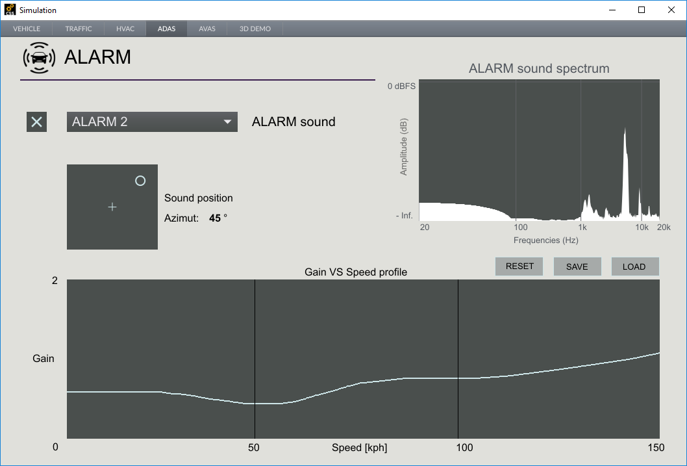Switch to the VEHICLE tab
687x466 pixels.
[26, 29]
